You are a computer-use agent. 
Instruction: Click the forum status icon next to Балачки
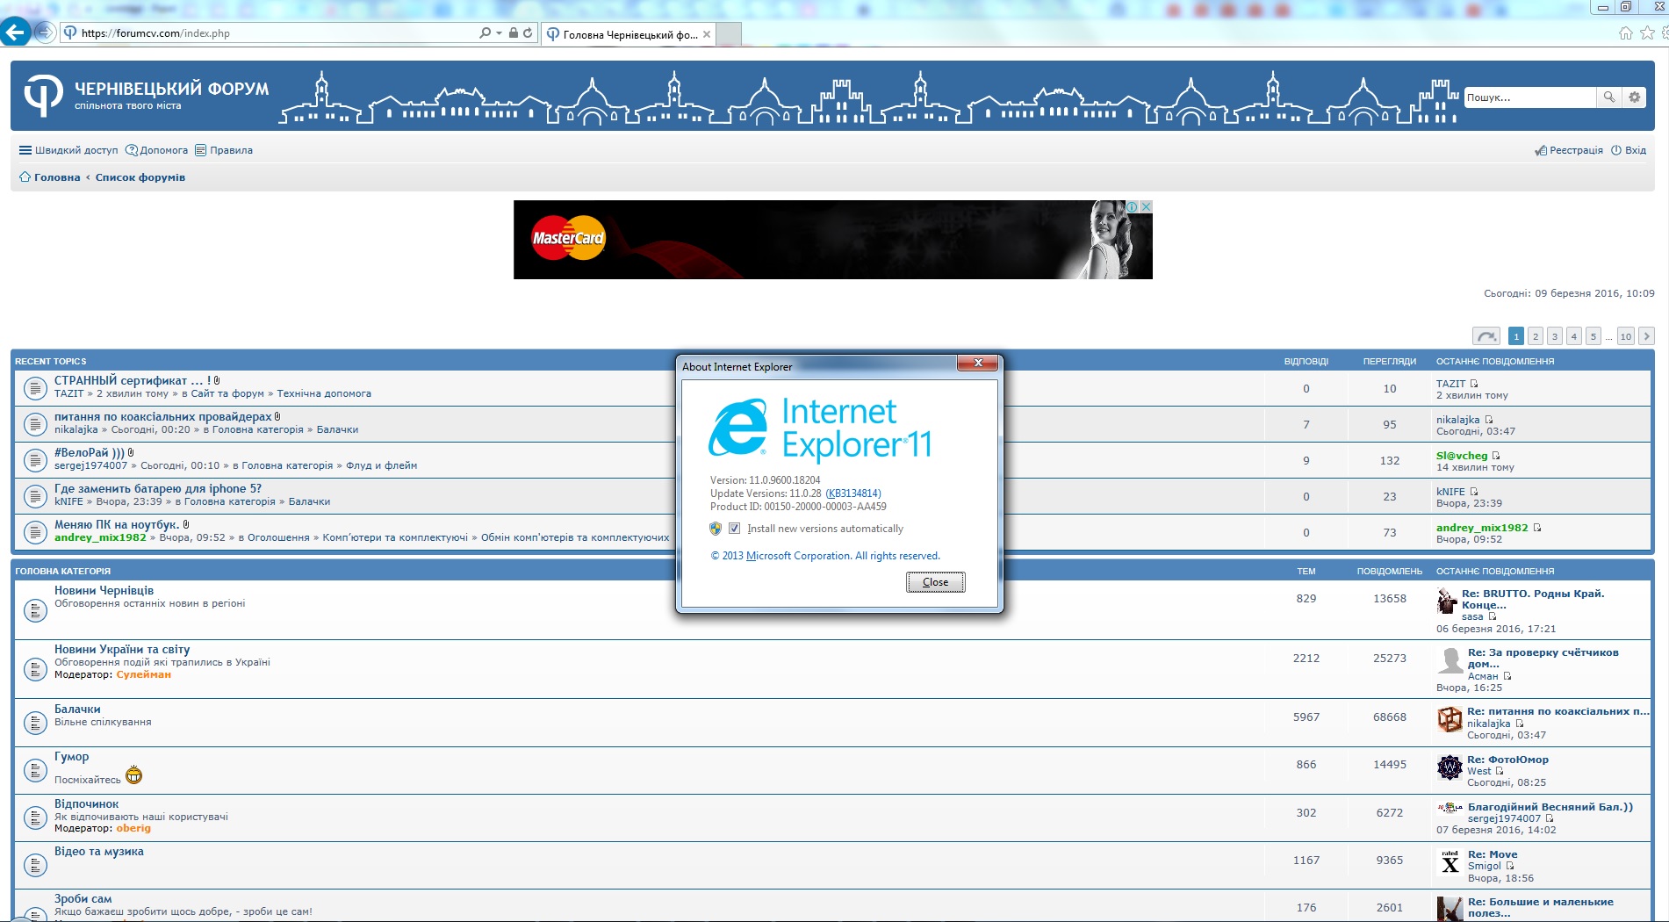click(35, 723)
